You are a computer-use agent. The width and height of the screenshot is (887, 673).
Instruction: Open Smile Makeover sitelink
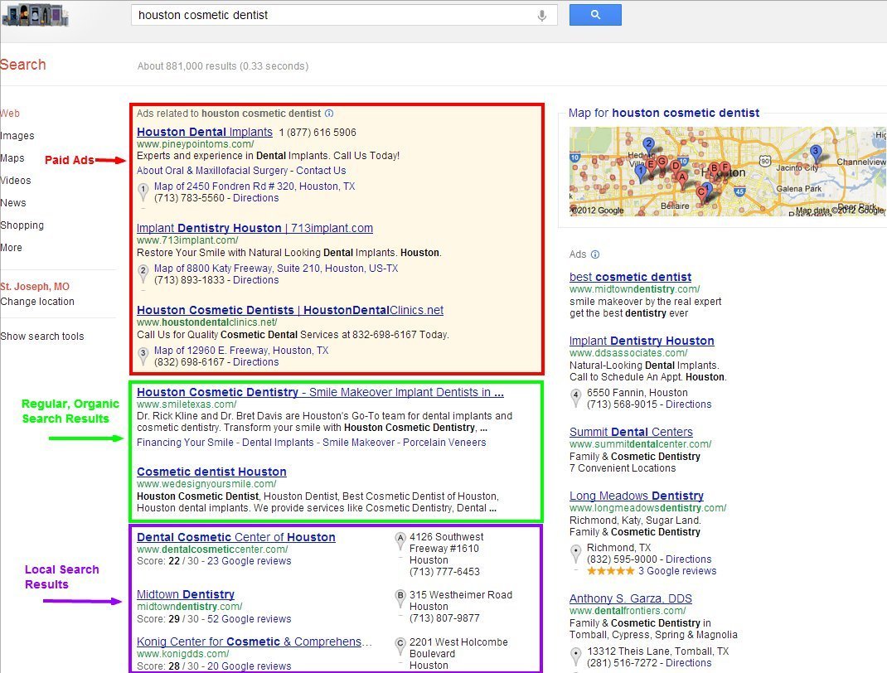[359, 443]
